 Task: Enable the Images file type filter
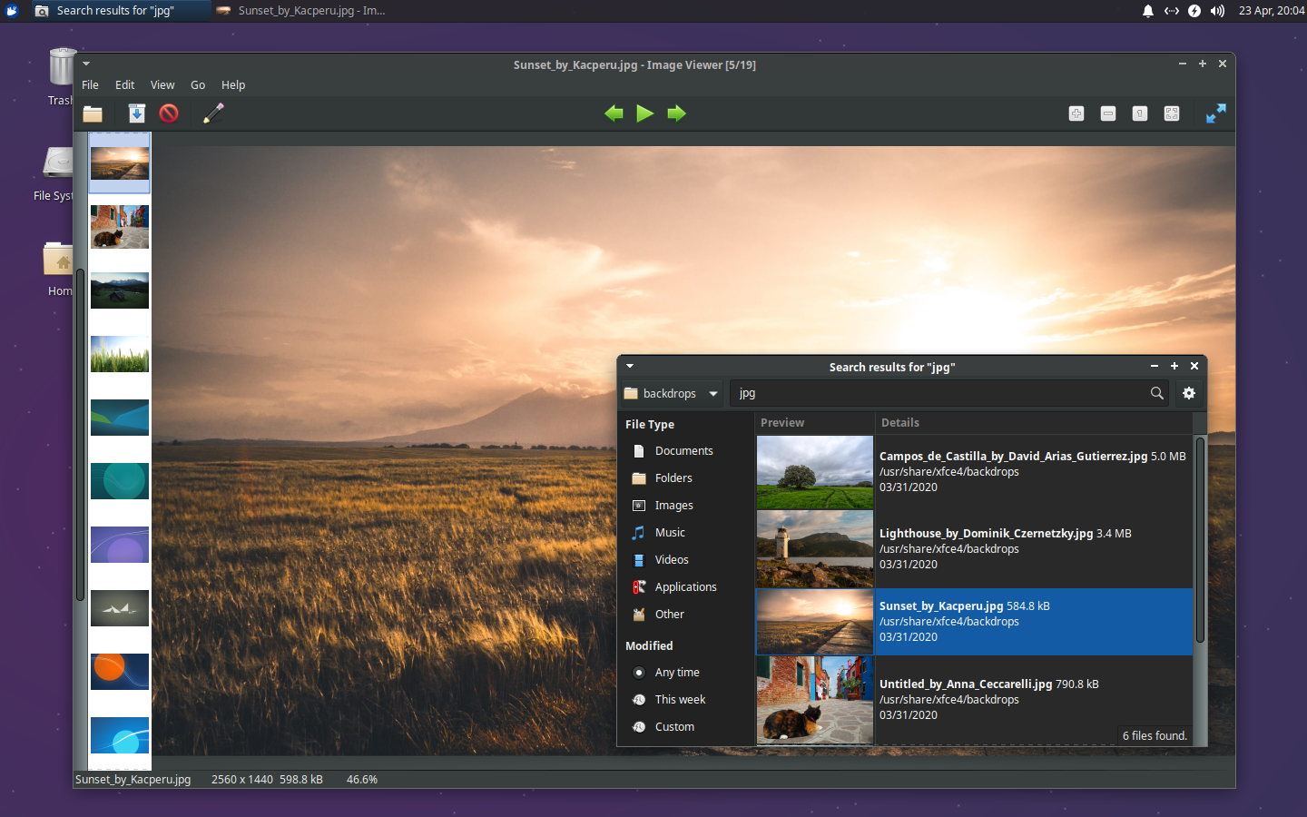click(673, 505)
